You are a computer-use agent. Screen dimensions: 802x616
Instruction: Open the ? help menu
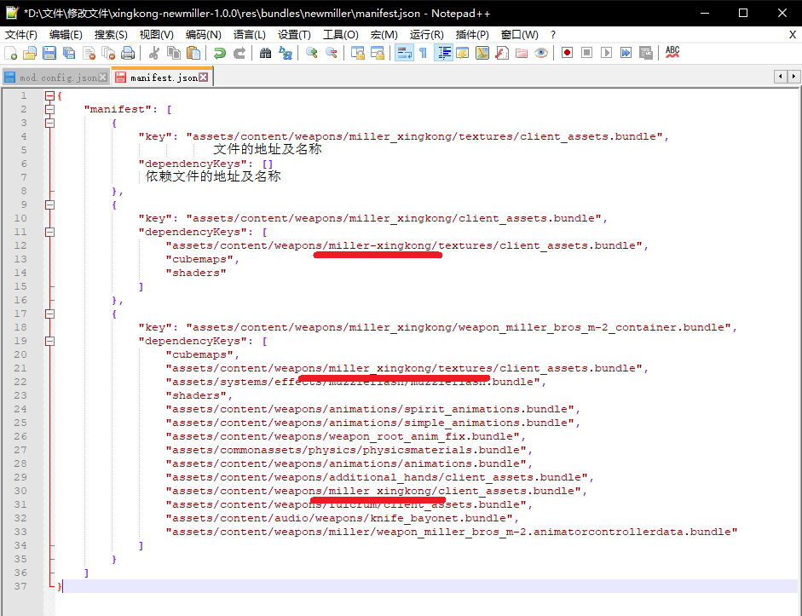pyautogui.click(x=553, y=35)
